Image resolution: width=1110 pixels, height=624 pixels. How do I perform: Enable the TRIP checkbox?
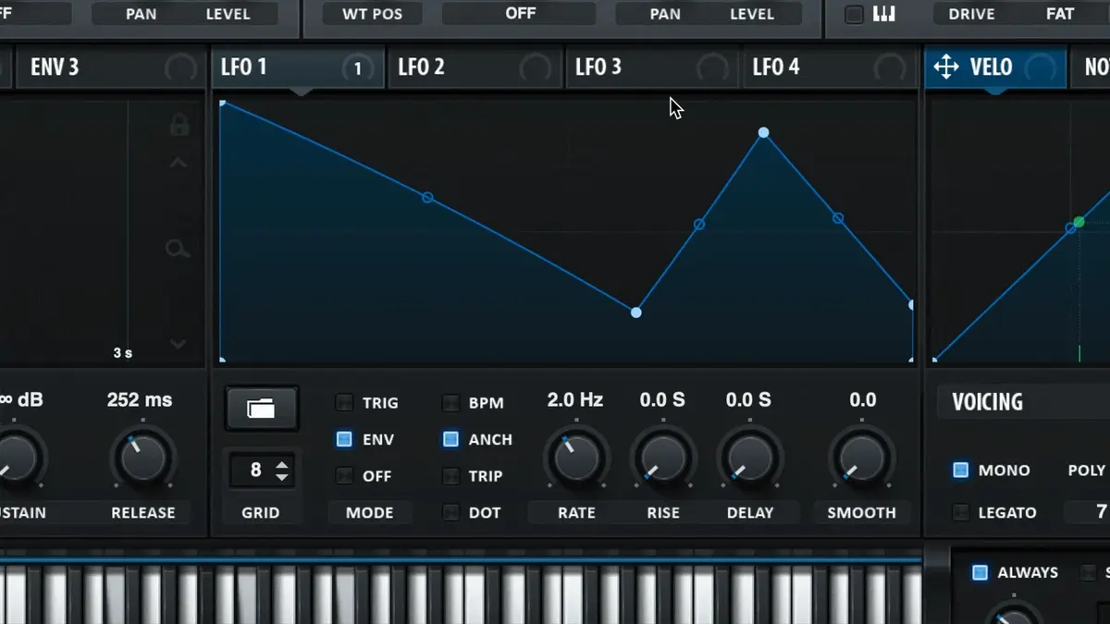point(450,476)
